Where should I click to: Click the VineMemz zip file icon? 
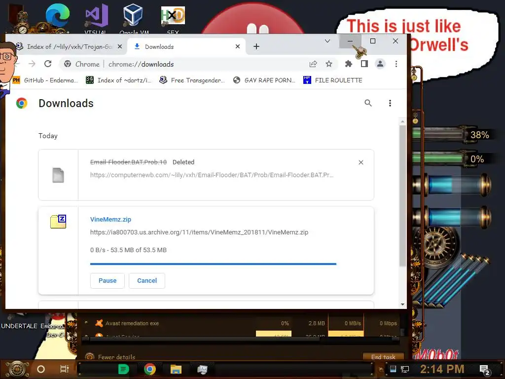(58, 222)
